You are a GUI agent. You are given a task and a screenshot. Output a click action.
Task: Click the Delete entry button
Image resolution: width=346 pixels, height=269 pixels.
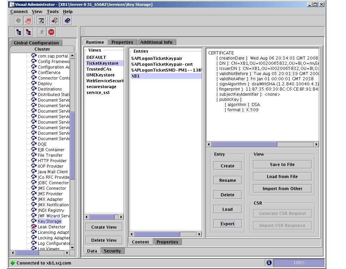pos(228,195)
